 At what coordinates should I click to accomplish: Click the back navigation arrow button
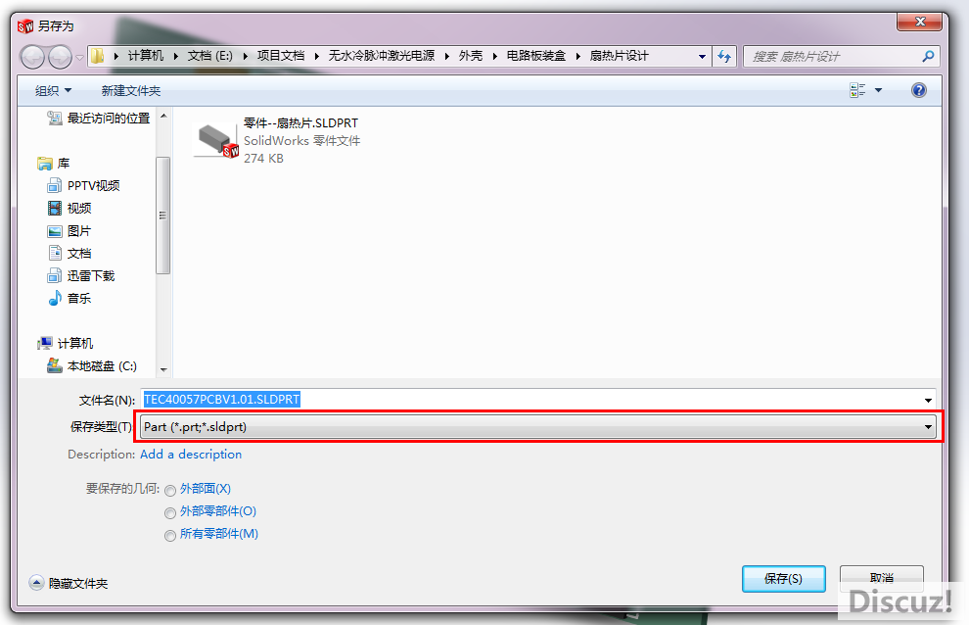click(x=32, y=57)
